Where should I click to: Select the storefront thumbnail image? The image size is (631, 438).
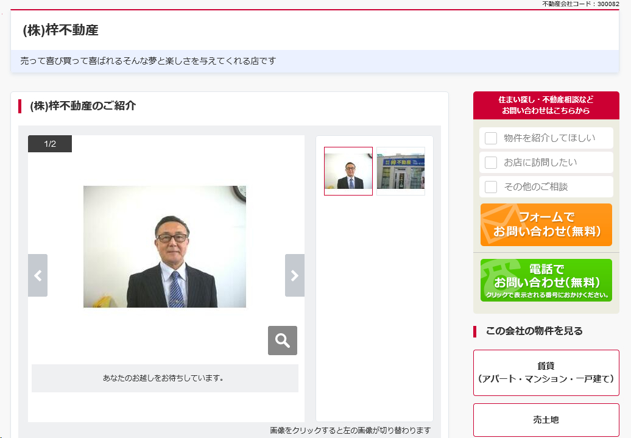[400, 171]
